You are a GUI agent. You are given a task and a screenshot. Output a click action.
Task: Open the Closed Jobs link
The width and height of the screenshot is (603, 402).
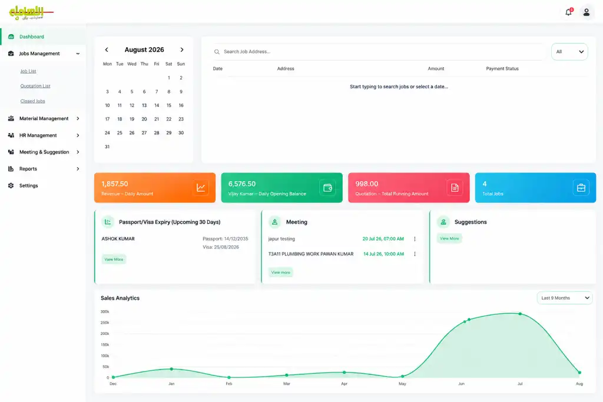tap(33, 101)
